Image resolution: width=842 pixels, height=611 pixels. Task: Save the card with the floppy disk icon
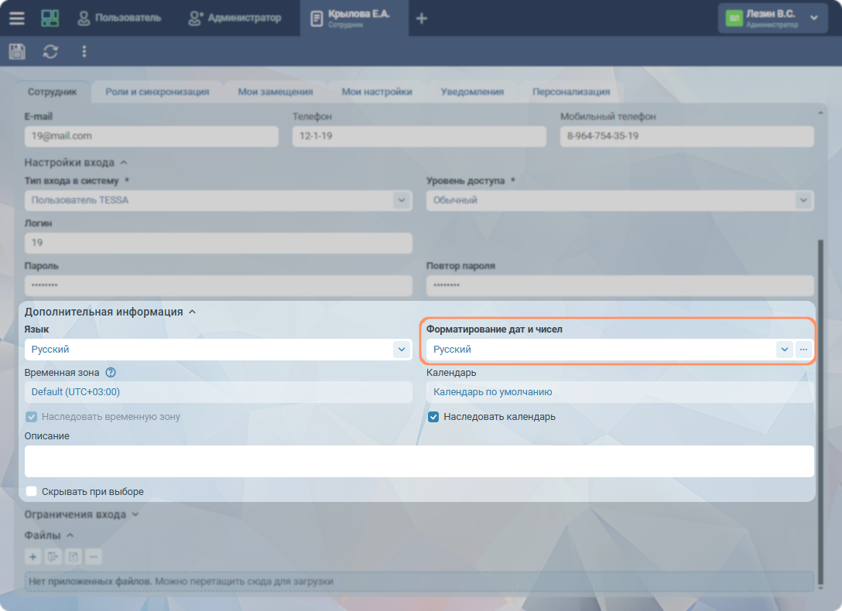tap(17, 52)
